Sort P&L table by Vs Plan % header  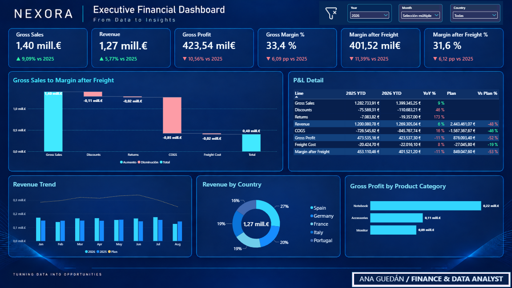pyautogui.click(x=487, y=93)
